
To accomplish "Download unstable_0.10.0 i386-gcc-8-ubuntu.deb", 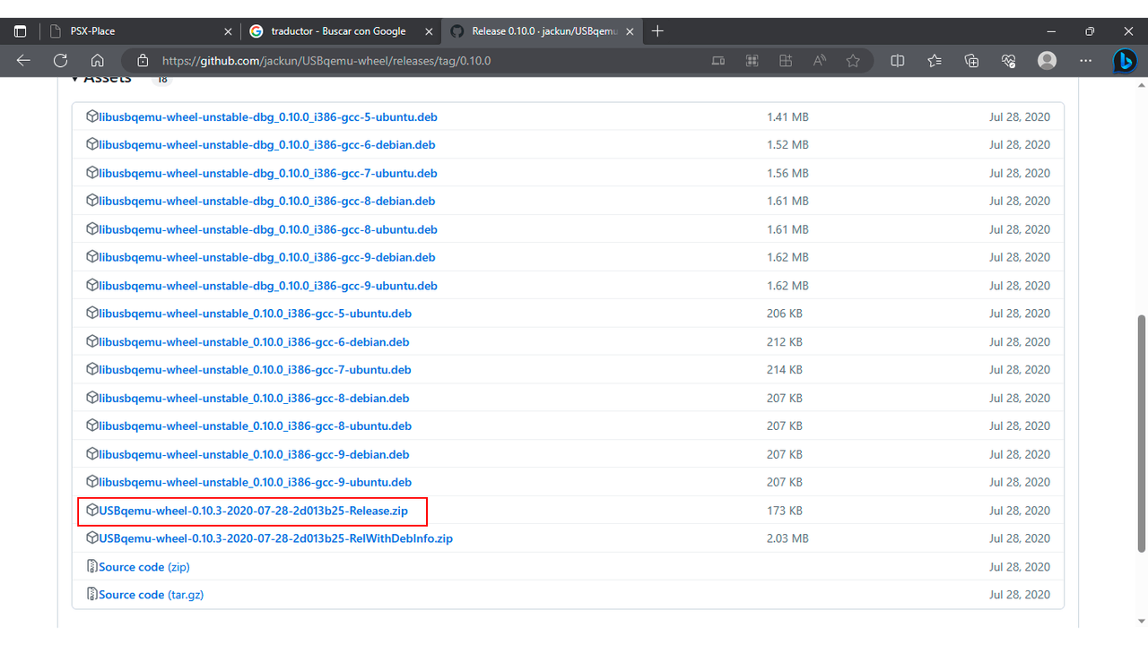I will click(x=256, y=426).
